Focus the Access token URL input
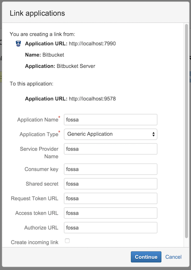The width and height of the screenshot is (191, 270). pyautogui.click(x=110, y=213)
